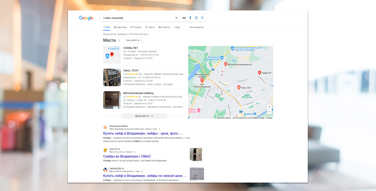Start voice search with microphone icon
The image size is (376, 191).
pyautogui.click(x=190, y=18)
